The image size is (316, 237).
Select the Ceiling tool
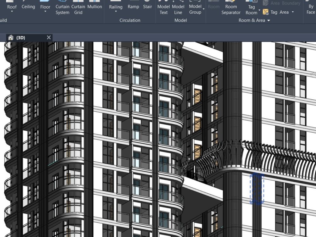(x=28, y=6)
